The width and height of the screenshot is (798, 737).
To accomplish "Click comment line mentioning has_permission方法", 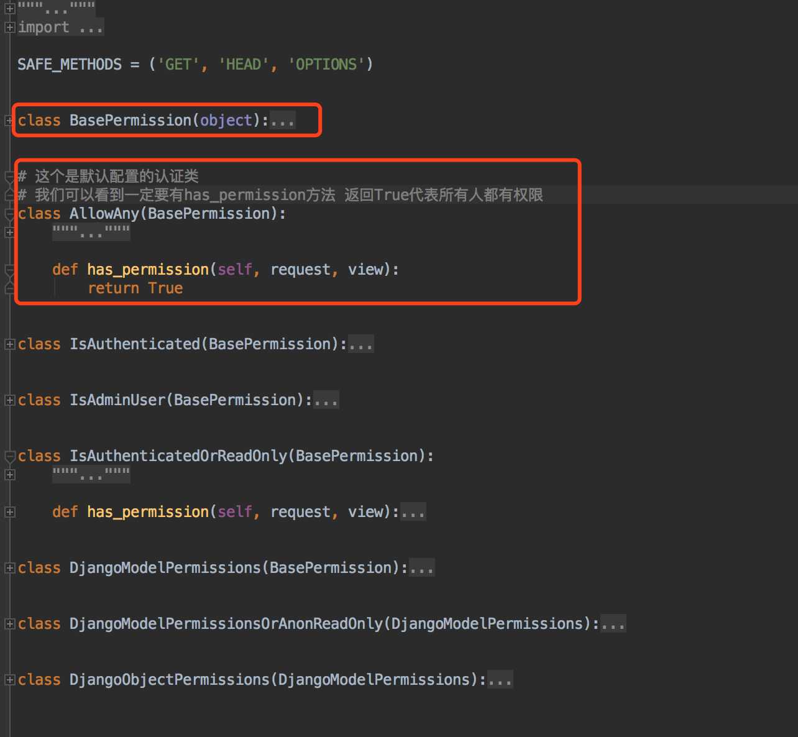I will click(280, 195).
